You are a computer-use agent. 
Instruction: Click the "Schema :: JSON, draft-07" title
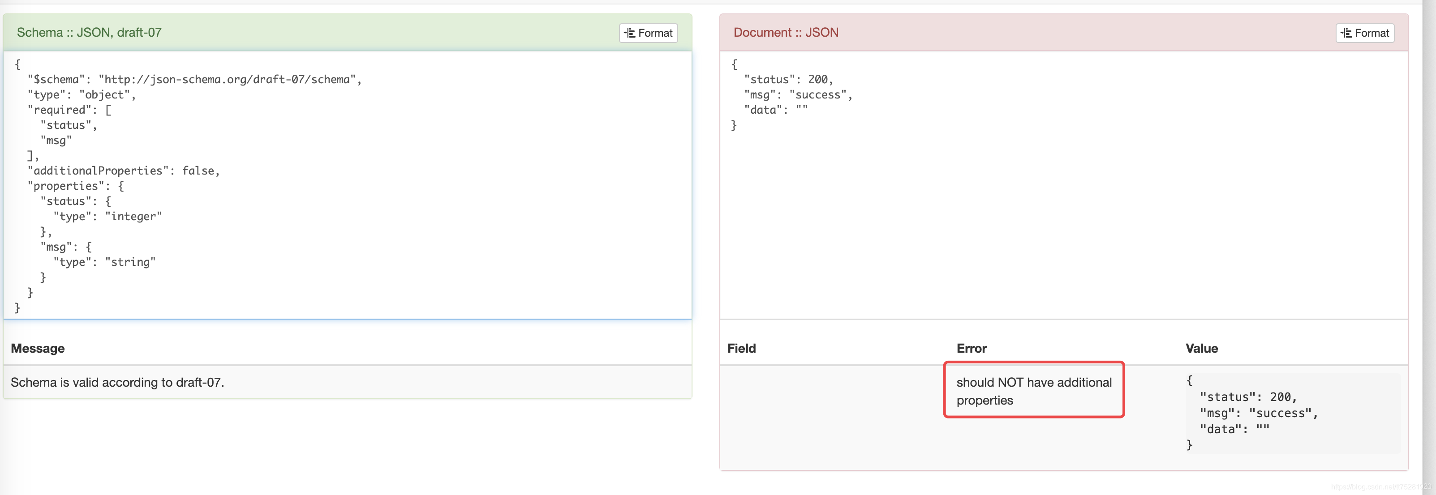coord(89,32)
